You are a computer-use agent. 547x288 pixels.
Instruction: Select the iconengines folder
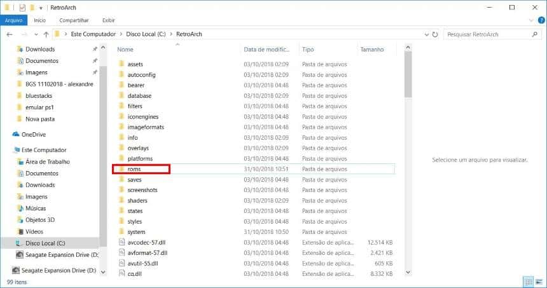(142, 116)
